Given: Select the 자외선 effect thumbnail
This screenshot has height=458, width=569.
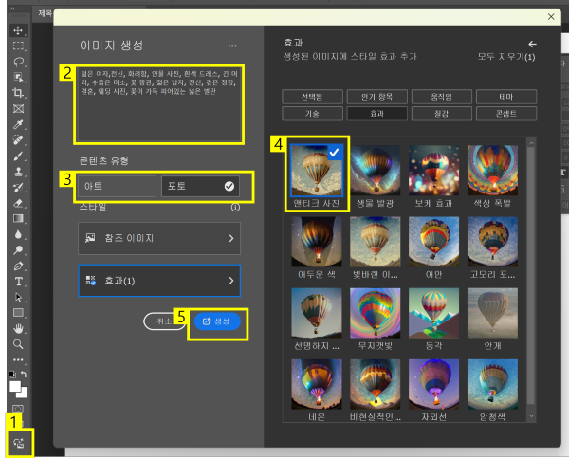Looking at the screenshot, I should point(434,384).
